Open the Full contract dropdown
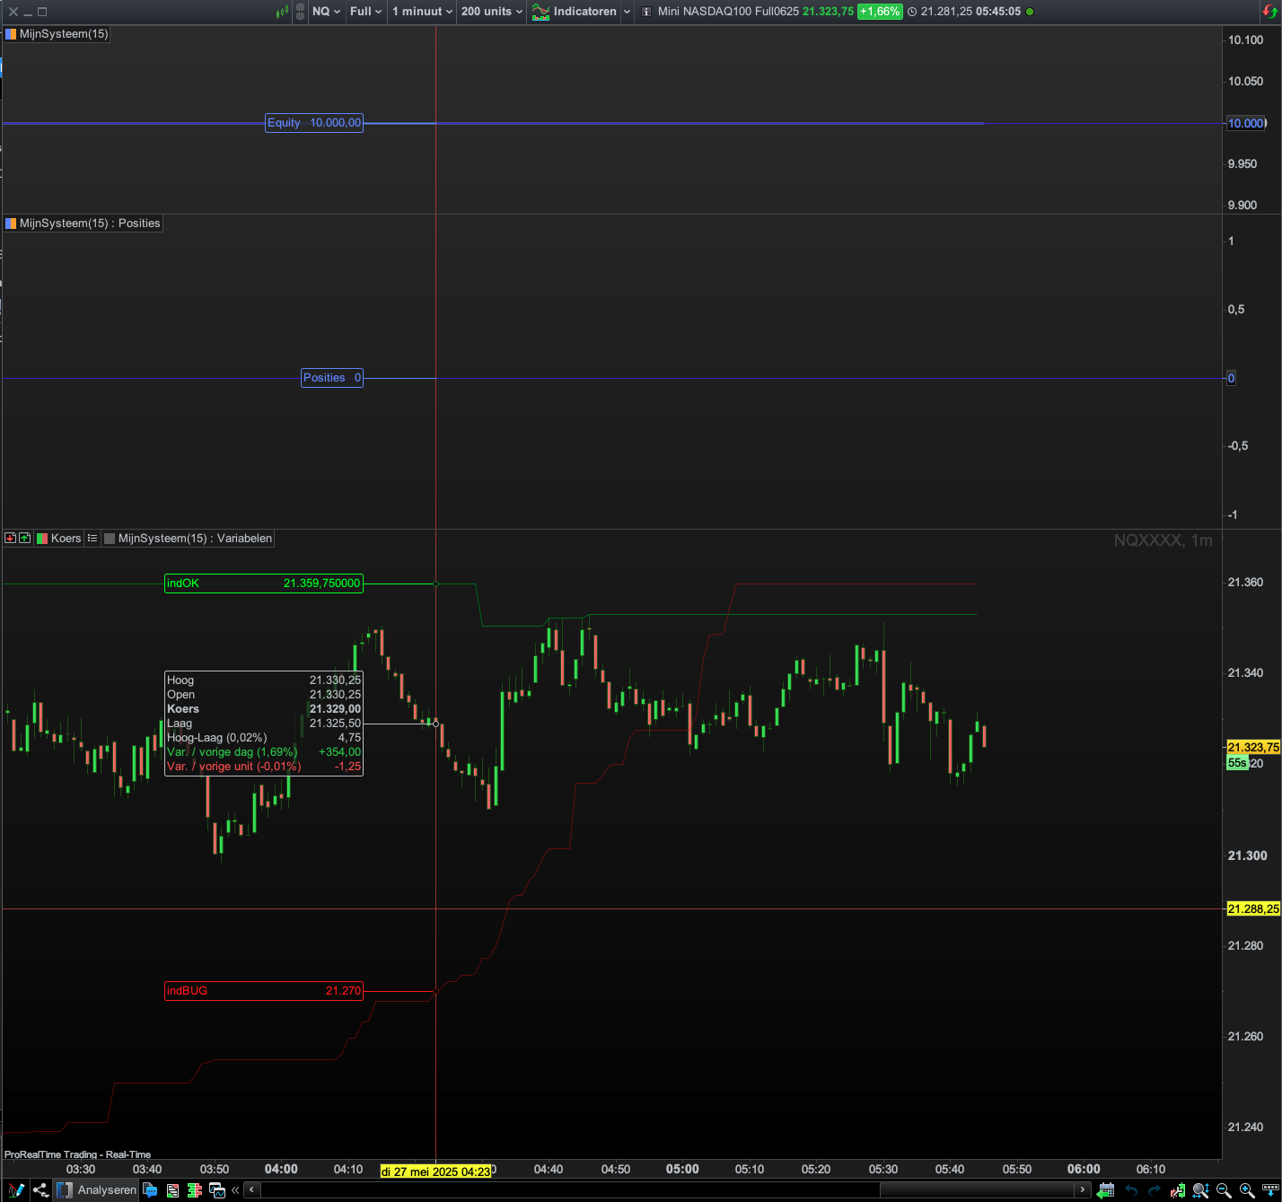Image resolution: width=1282 pixels, height=1202 pixels. click(x=365, y=12)
